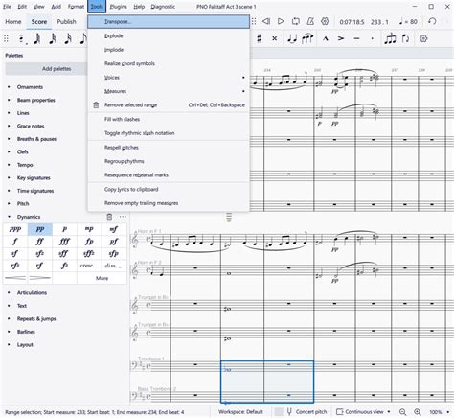Apply the tenuto articulation icon
The height and width of the screenshot is (418, 454).
(356, 38)
